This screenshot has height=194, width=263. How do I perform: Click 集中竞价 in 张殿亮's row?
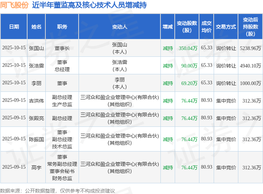pyautogui.click(x=226, y=118)
